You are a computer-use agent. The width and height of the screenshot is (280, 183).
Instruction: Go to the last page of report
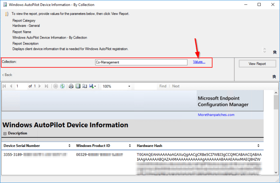click(x=46, y=86)
